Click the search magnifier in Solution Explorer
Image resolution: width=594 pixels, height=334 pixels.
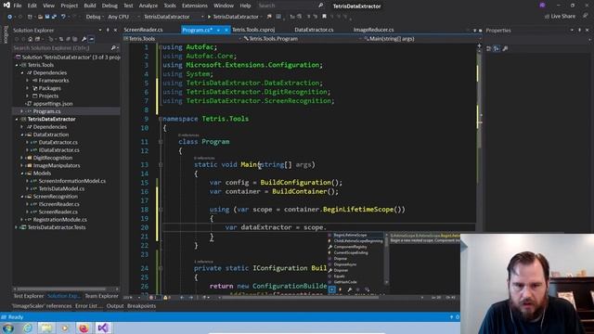(113, 47)
